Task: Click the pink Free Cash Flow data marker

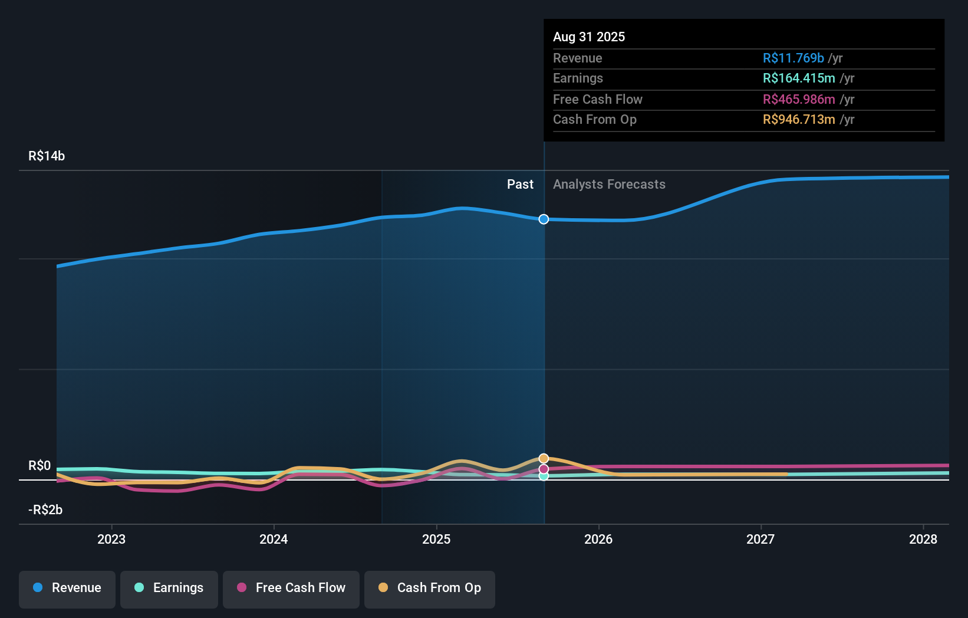Action: tap(544, 469)
